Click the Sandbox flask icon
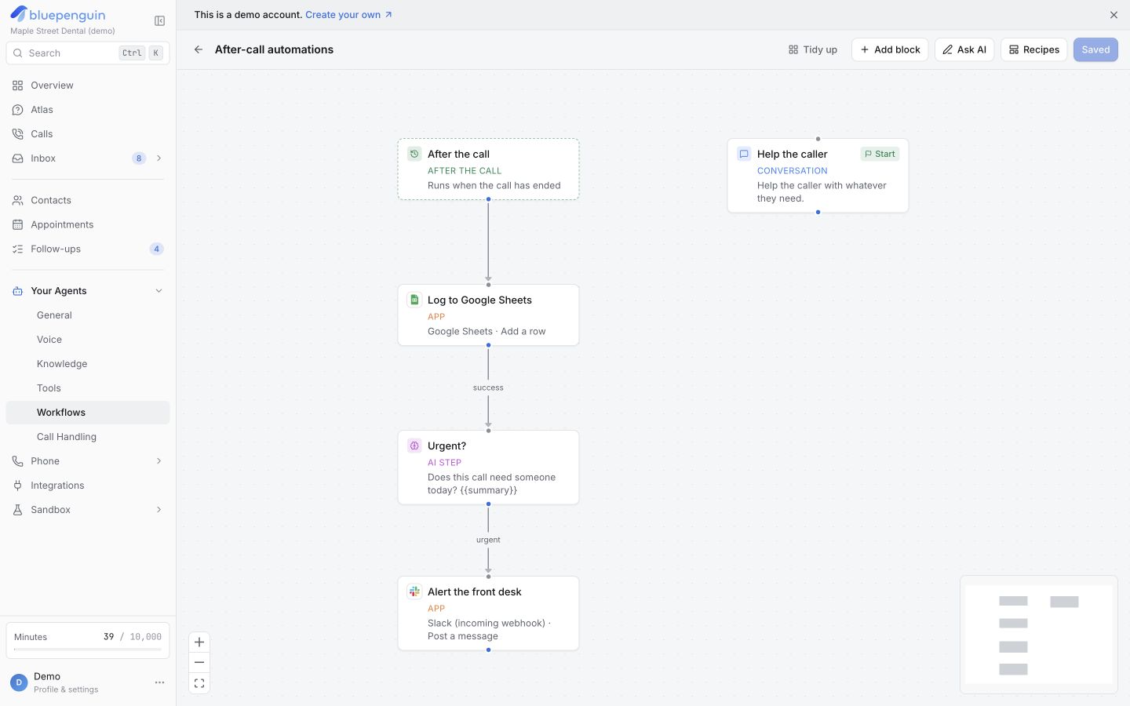This screenshot has height=706, width=1130. 17,510
